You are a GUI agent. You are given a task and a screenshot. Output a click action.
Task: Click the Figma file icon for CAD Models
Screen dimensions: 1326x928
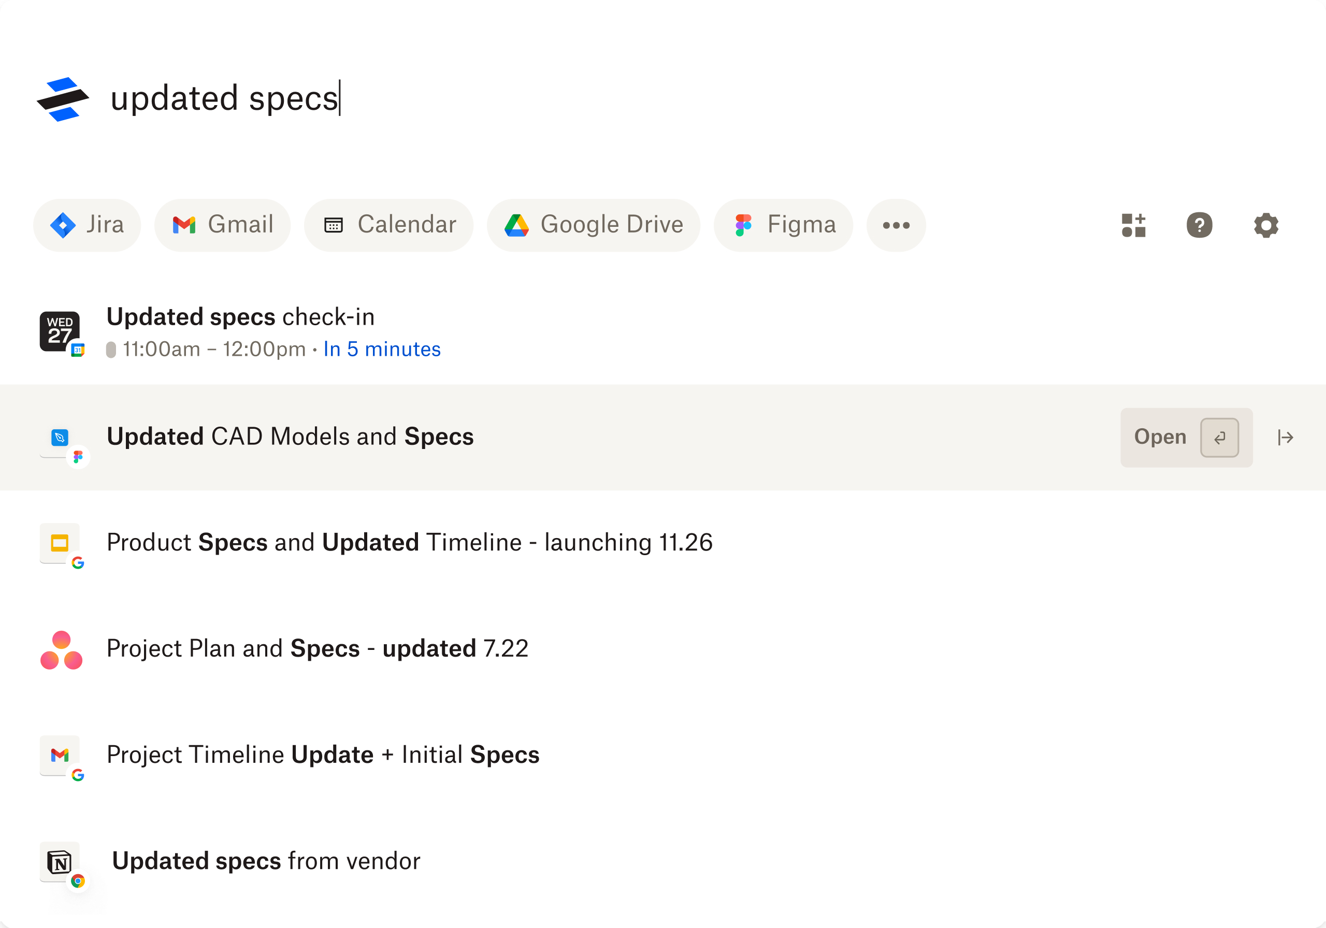(60, 438)
